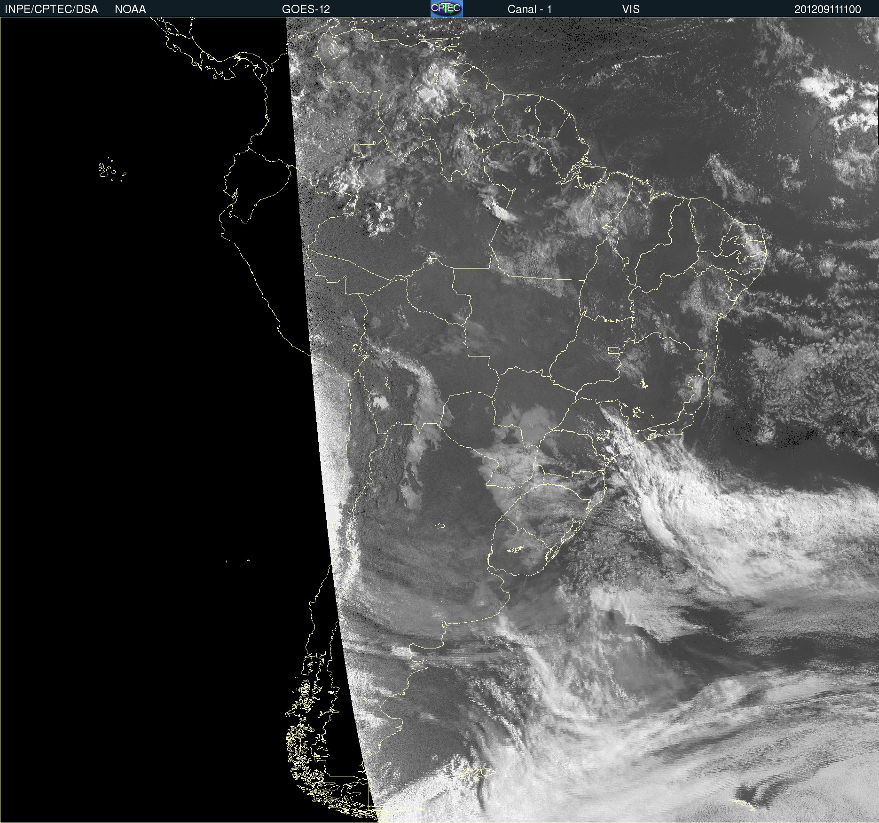Select the INPE/CPTEC/DSA header text
The height and width of the screenshot is (823, 879).
(x=51, y=9)
